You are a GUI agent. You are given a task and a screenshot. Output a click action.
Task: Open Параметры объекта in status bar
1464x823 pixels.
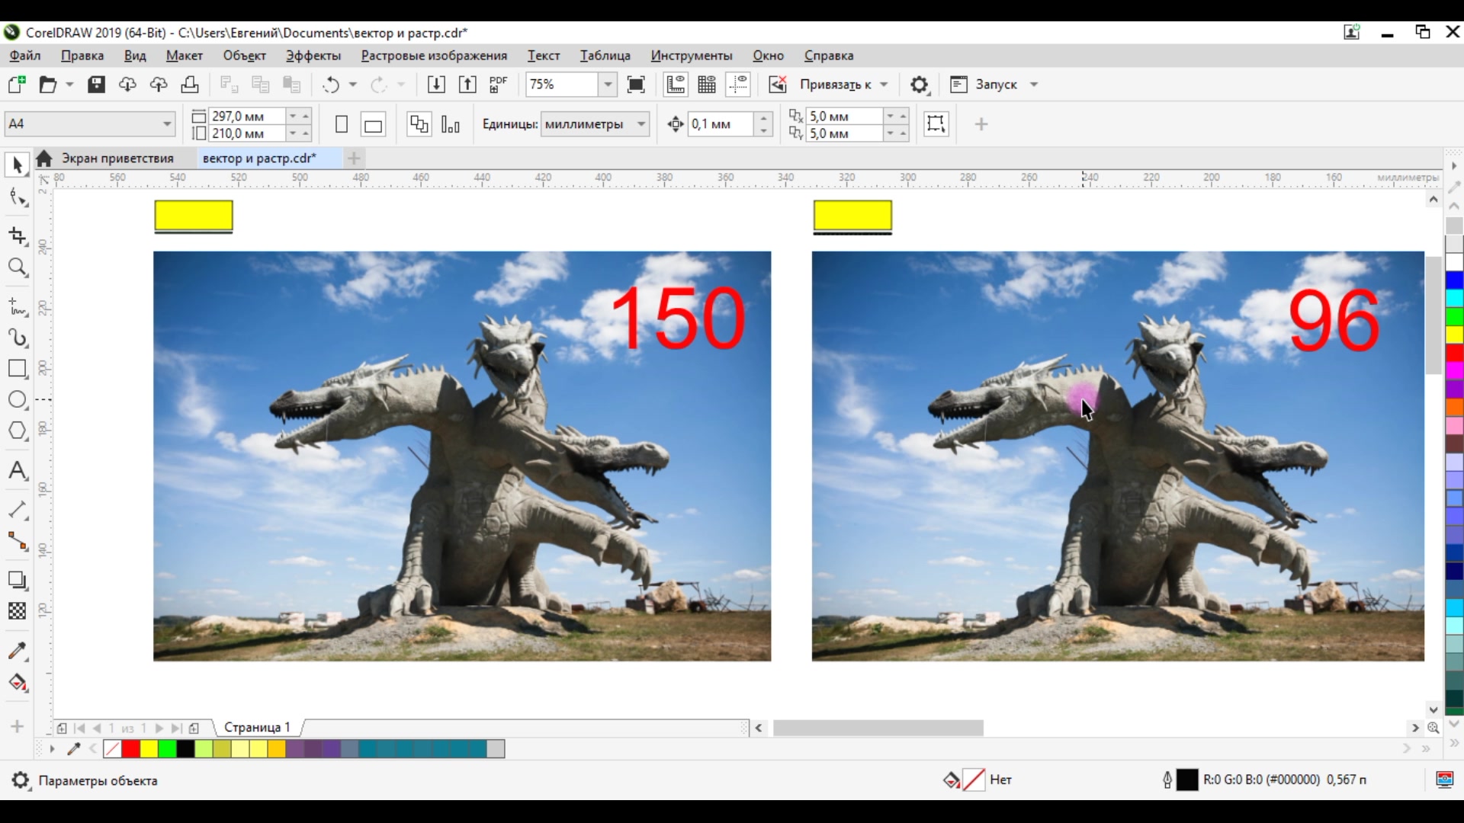click(98, 780)
